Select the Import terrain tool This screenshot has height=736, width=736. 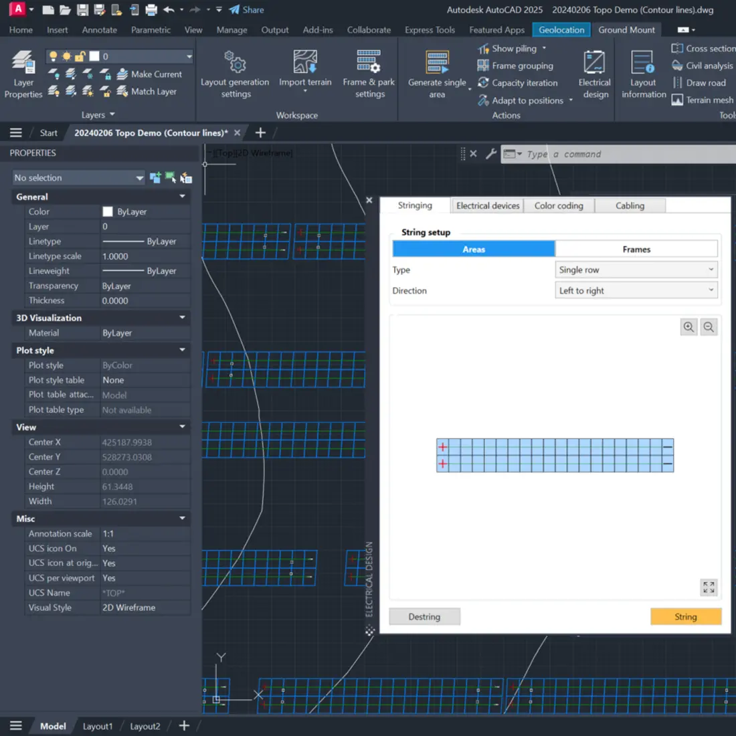click(305, 74)
